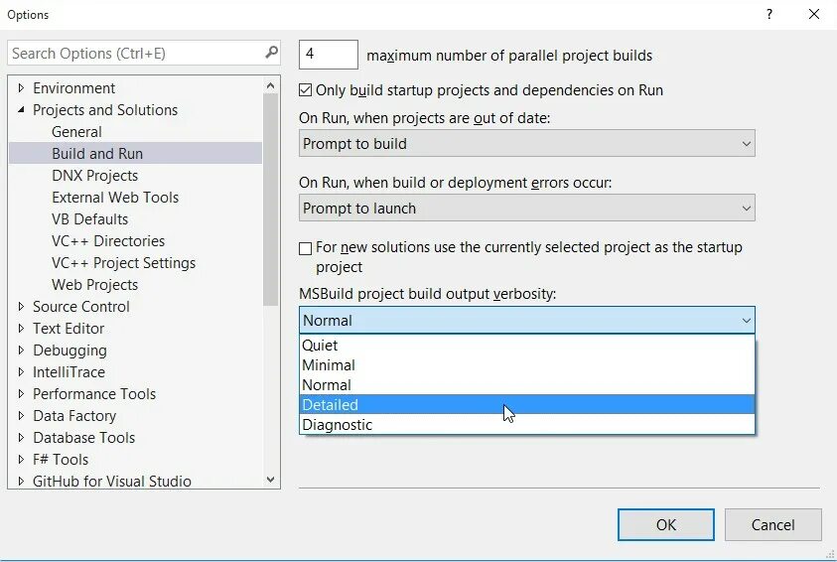Click the parallel project builds number field
The height and width of the screenshot is (562, 837).
click(329, 55)
